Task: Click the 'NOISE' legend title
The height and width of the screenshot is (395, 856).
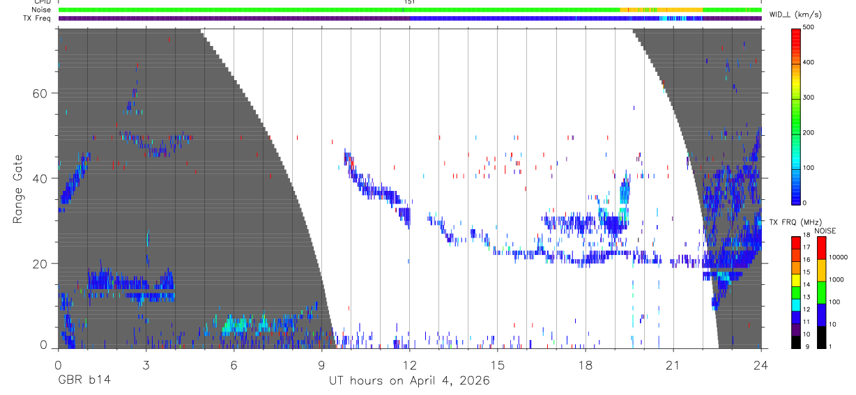Action: coord(825,231)
